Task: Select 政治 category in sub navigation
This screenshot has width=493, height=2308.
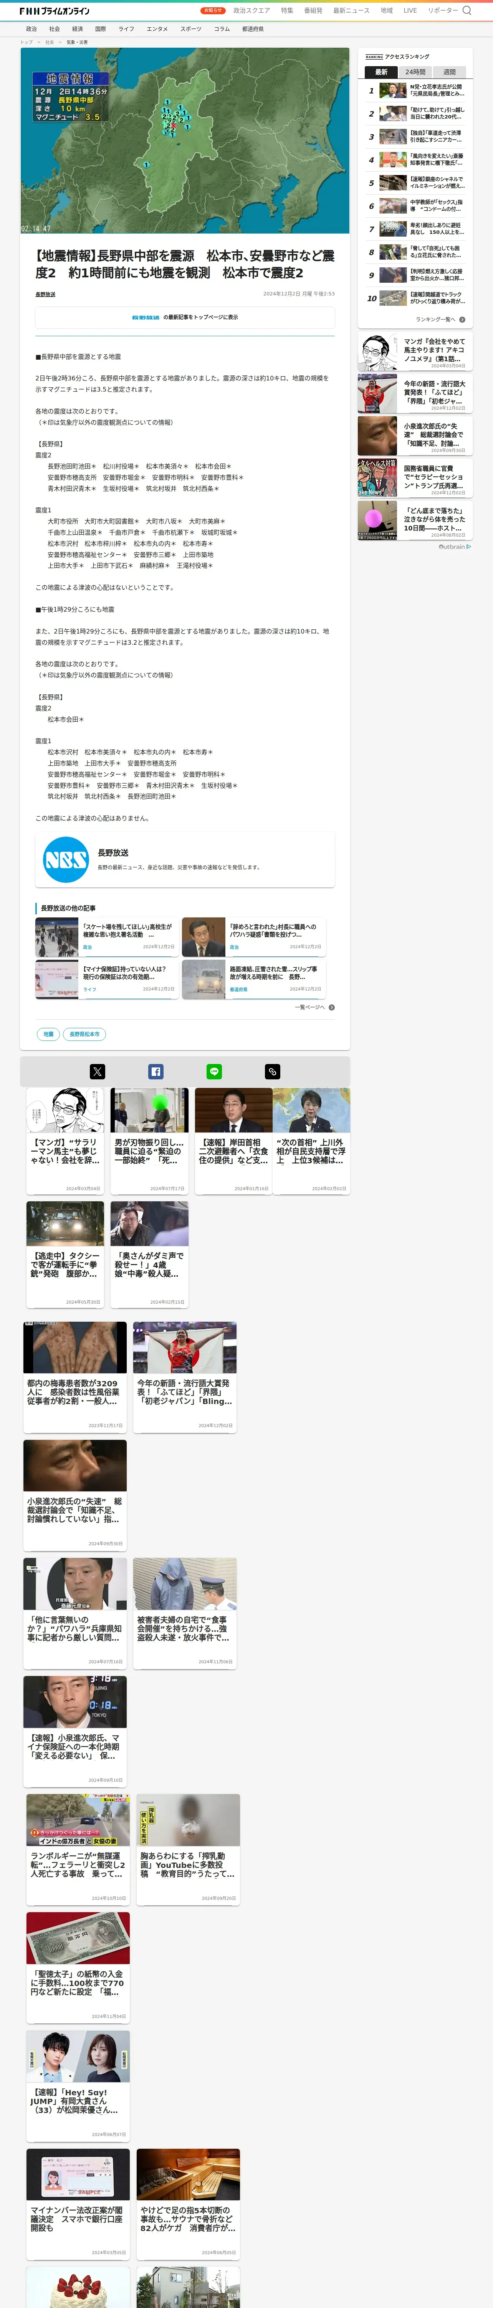Action: (x=31, y=29)
